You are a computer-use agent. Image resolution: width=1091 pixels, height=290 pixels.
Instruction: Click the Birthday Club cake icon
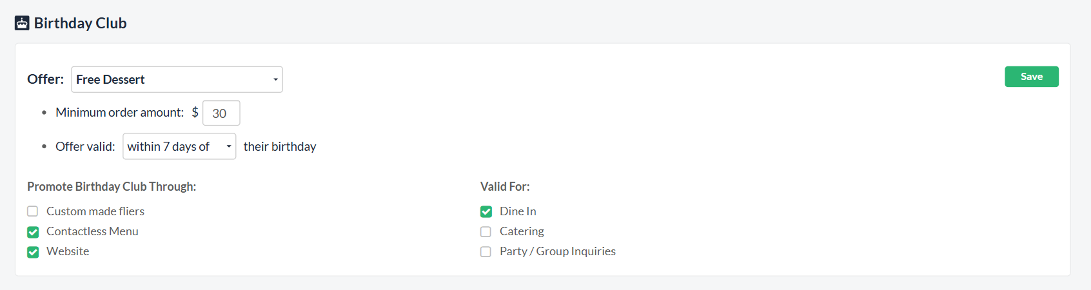[x=22, y=23]
